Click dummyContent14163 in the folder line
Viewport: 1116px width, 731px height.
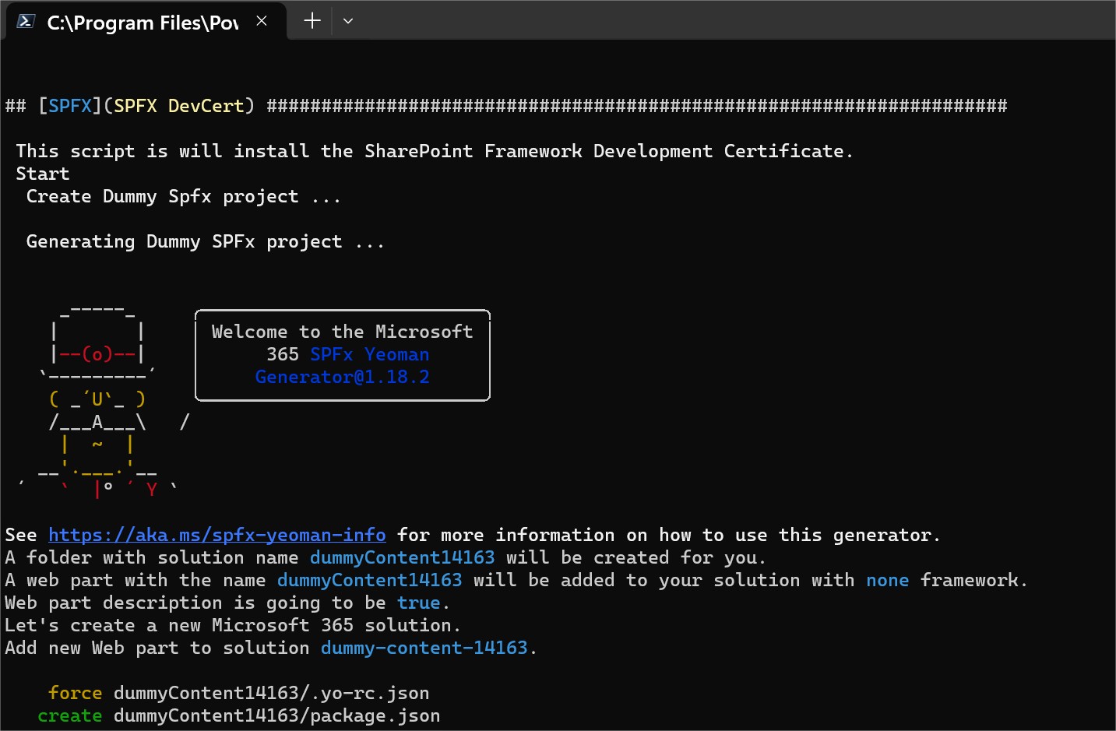click(403, 557)
